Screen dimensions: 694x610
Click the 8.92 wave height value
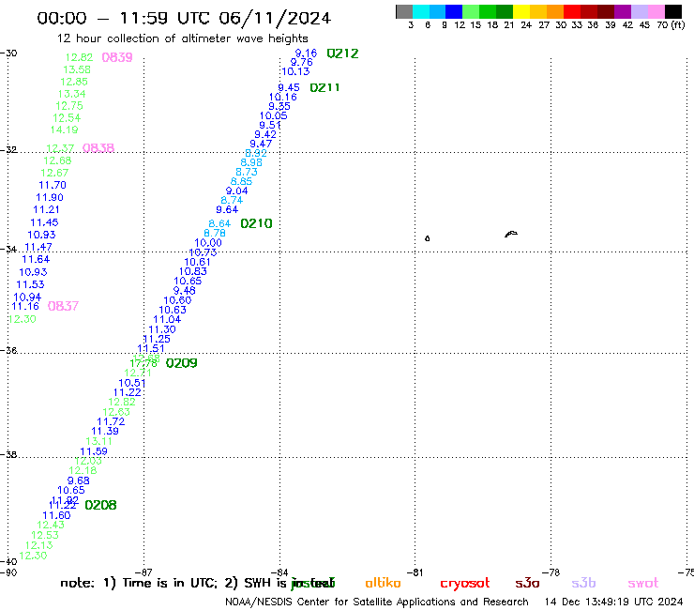point(256,153)
